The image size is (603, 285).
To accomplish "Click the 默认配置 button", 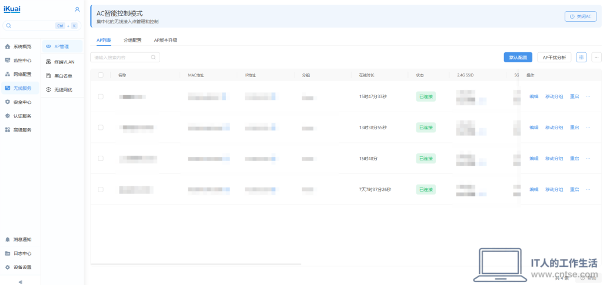I will pos(518,58).
